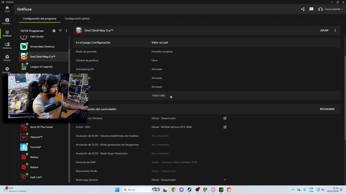This screenshot has height=194, width=346.
Task: Select DmC:Devil May Cry in the programs list
Action: tap(44, 57)
